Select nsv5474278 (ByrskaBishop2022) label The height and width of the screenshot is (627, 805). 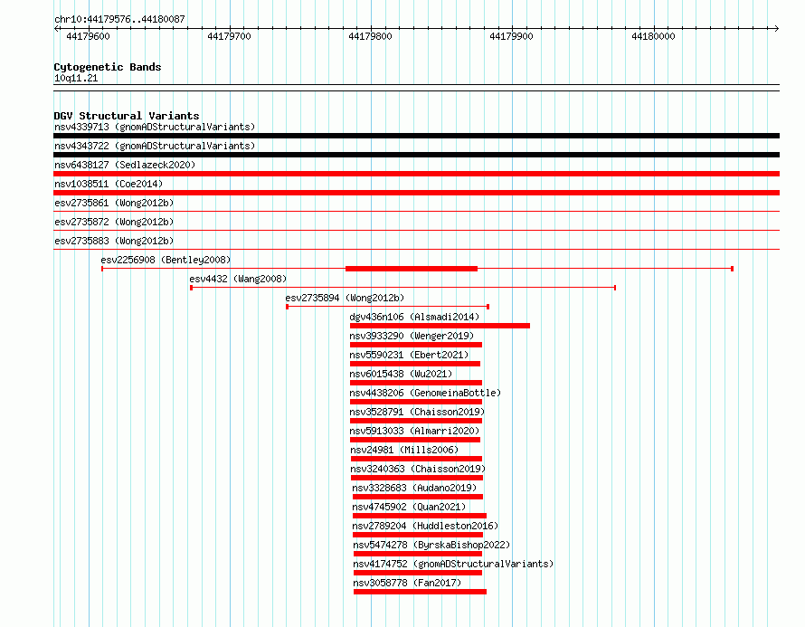[431, 545]
